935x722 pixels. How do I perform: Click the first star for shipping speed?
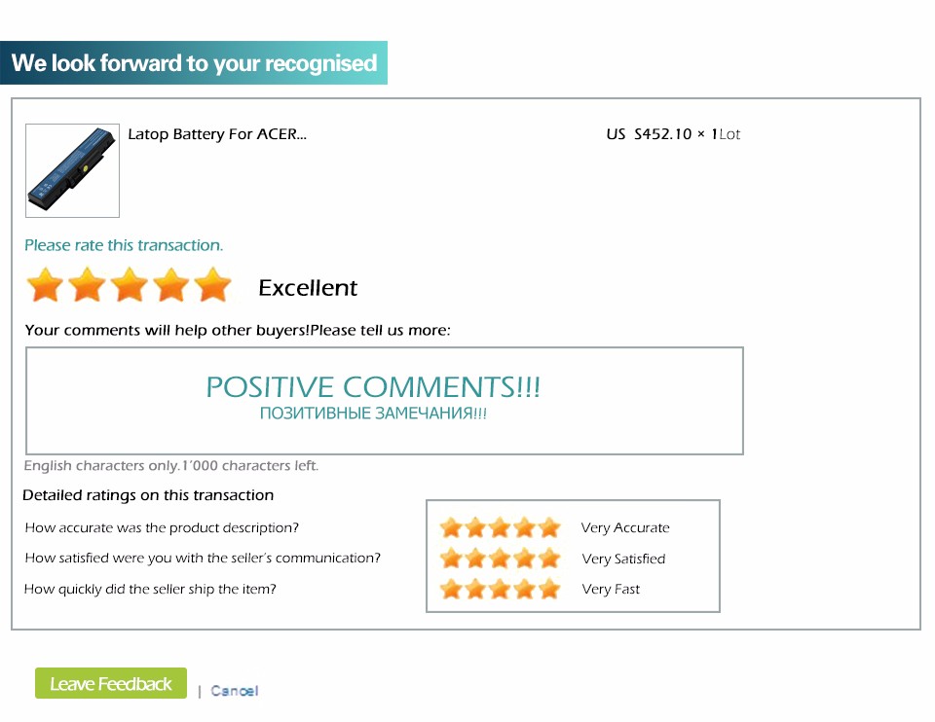click(450, 589)
